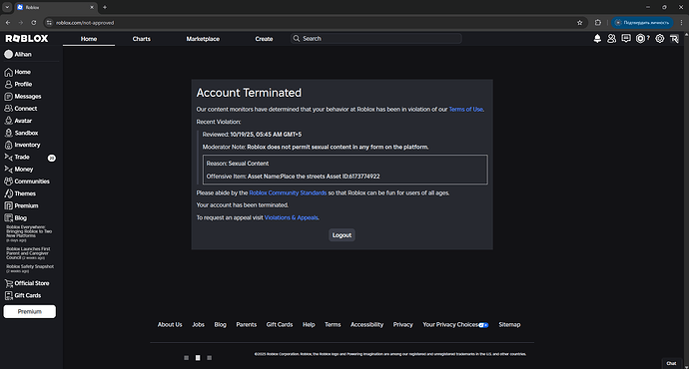Viewport: 689px width, 369px height.
Task: Click the Trade notification badge
Action: click(51, 158)
